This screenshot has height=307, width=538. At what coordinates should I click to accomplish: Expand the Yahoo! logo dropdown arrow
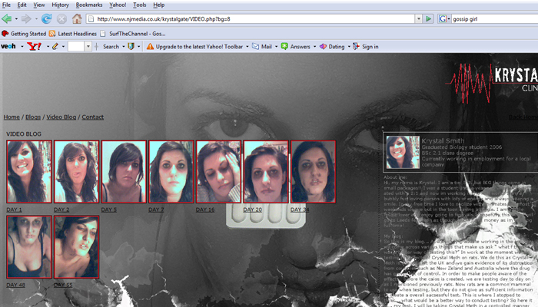click(x=48, y=46)
